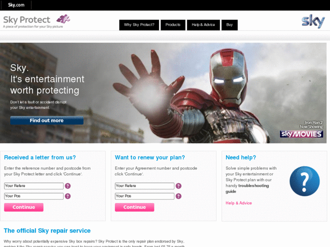330x247 pixels.
Task: Click 'Iron Man 2 Now Showing' caption
Action: point(311,125)
